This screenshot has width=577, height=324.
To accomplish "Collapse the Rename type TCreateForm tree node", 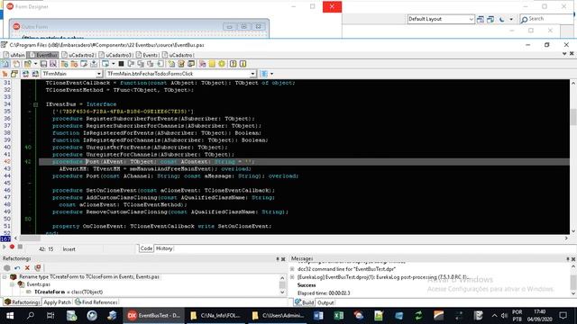I will (5, 276).
